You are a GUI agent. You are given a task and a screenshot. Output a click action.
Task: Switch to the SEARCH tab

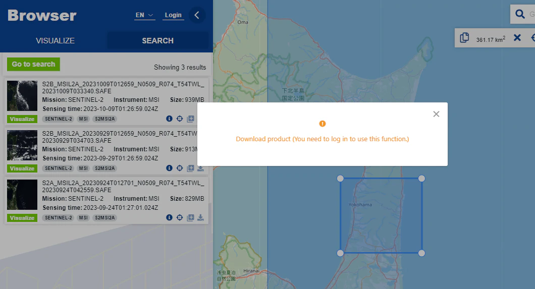pyautogui.click(x=157, y=40)
